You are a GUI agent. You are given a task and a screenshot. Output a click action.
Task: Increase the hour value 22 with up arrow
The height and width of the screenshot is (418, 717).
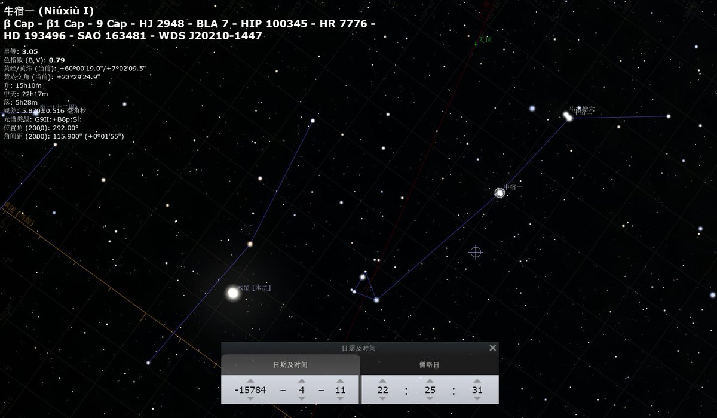383,381
